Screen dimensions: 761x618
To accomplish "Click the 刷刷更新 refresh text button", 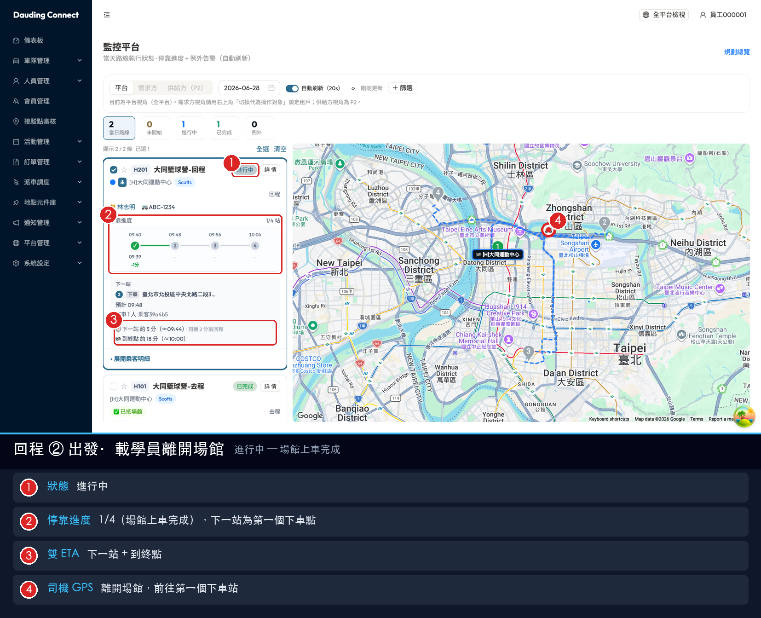I will pyautogui.click(x=371, y=88).
